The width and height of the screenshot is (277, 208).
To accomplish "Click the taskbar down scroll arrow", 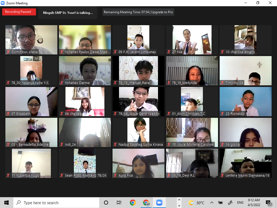I will click(179, 206).
